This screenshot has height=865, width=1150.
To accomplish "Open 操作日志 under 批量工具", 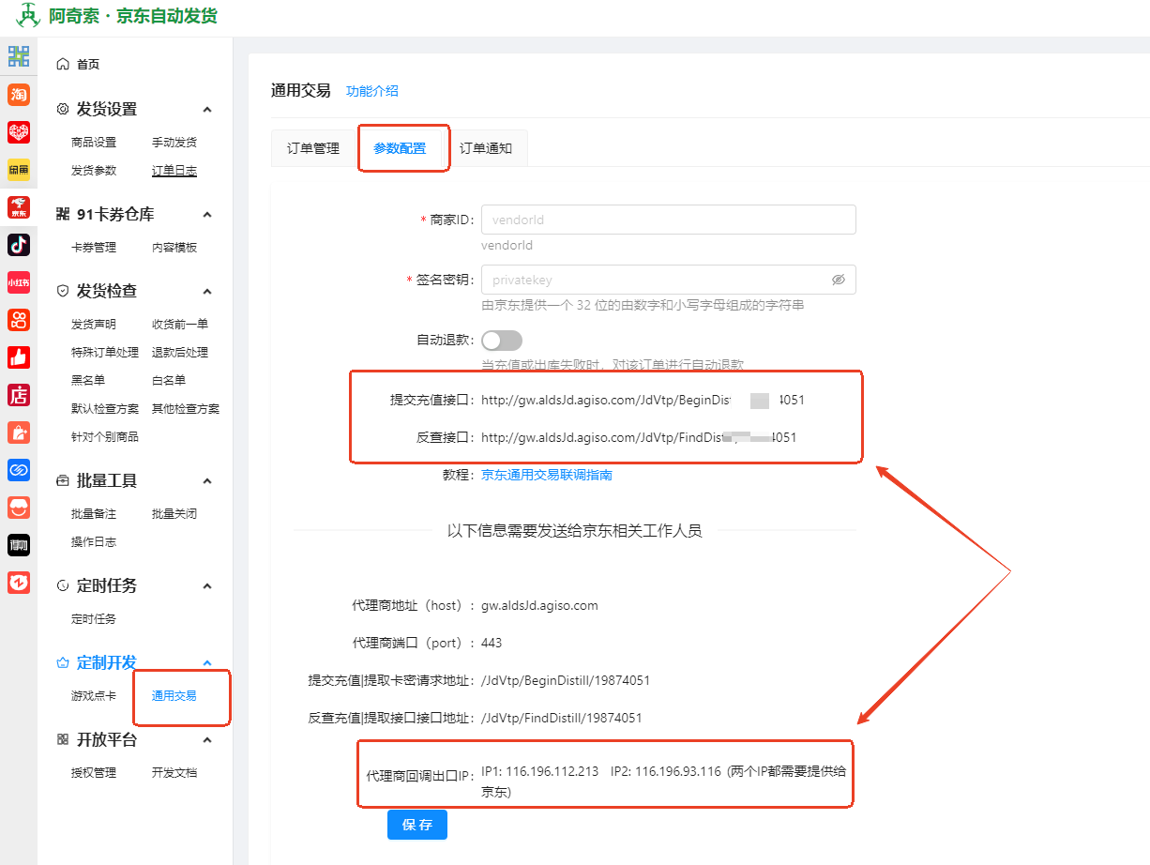I will coord(94,542).
